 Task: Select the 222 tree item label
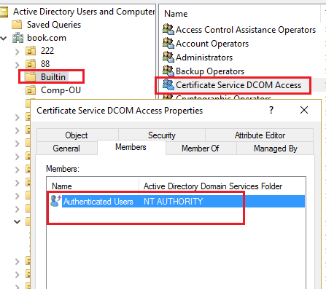(47, 51)
